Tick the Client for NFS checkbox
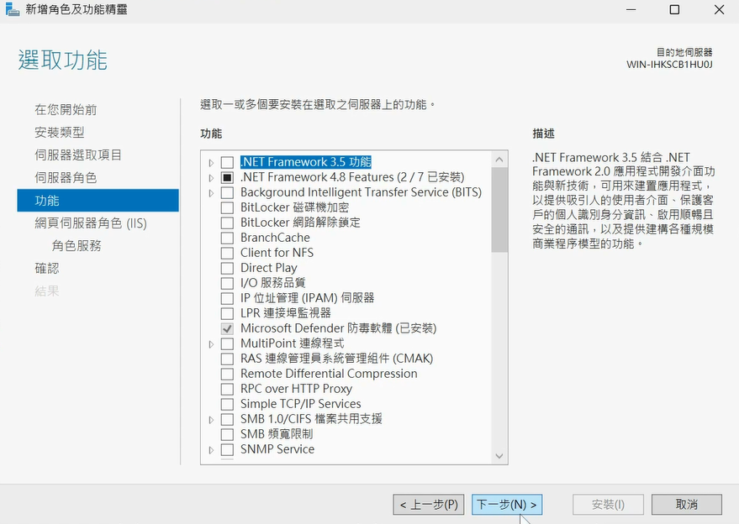Viewport: 739px width, 524px height. (227, 253)
